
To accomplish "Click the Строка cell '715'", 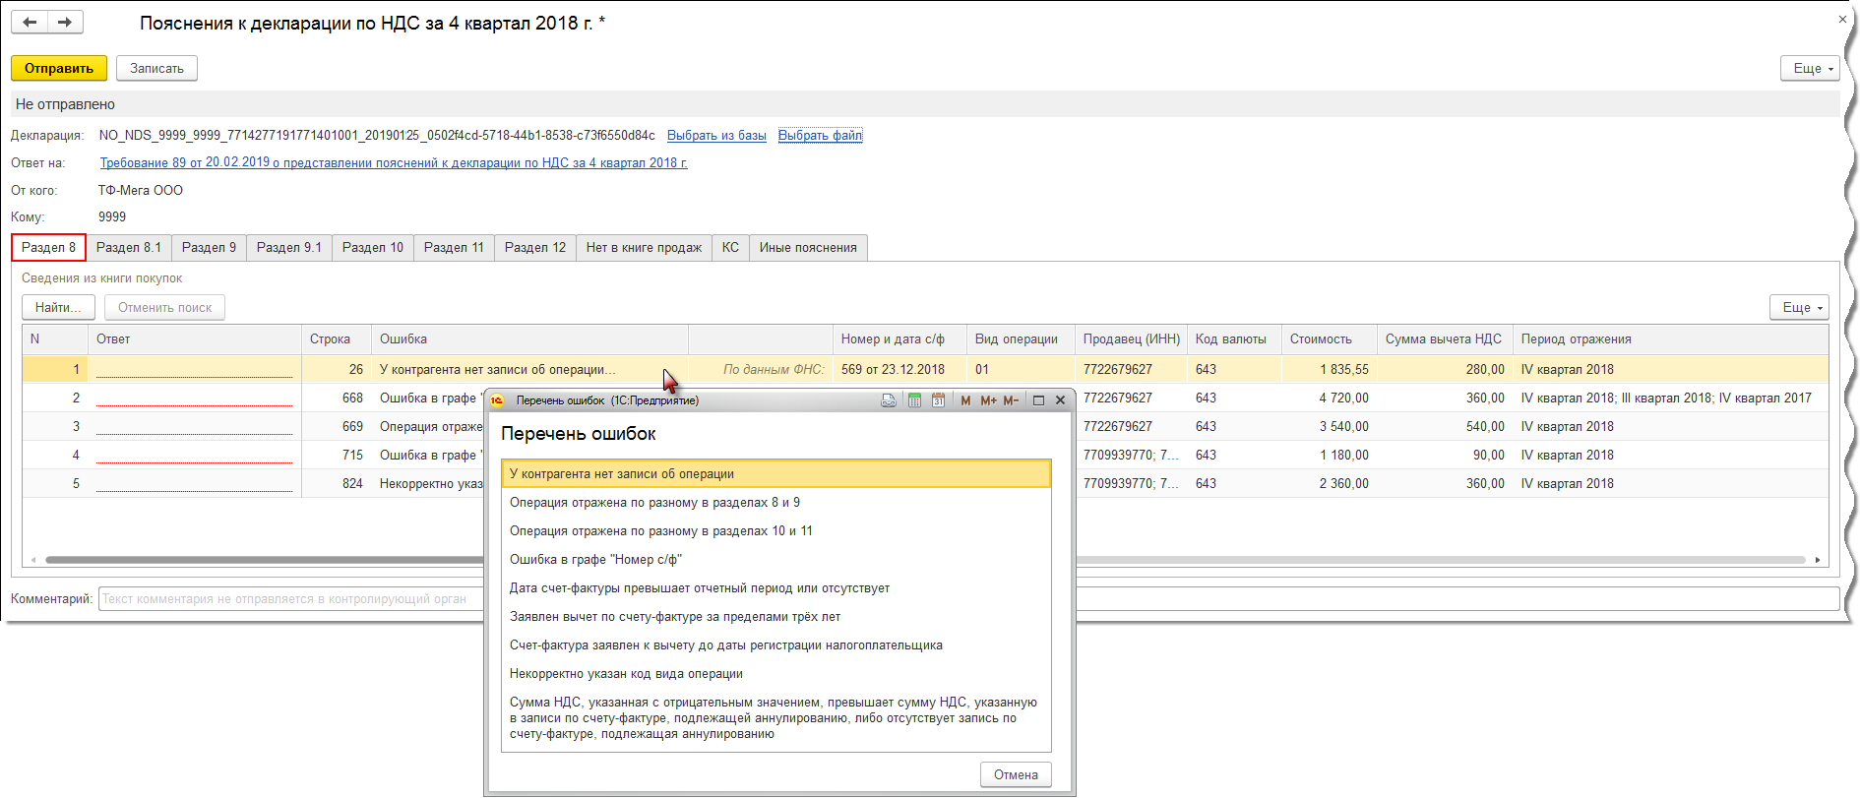I will [x=337, y=455].
